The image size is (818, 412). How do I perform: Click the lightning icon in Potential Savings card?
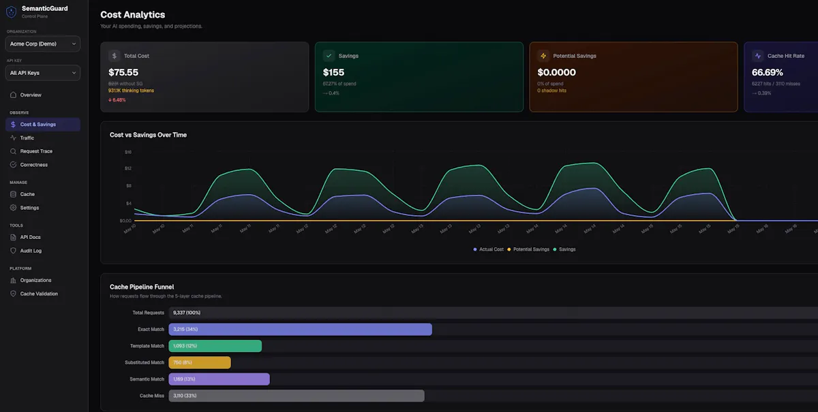pos(543,56)
